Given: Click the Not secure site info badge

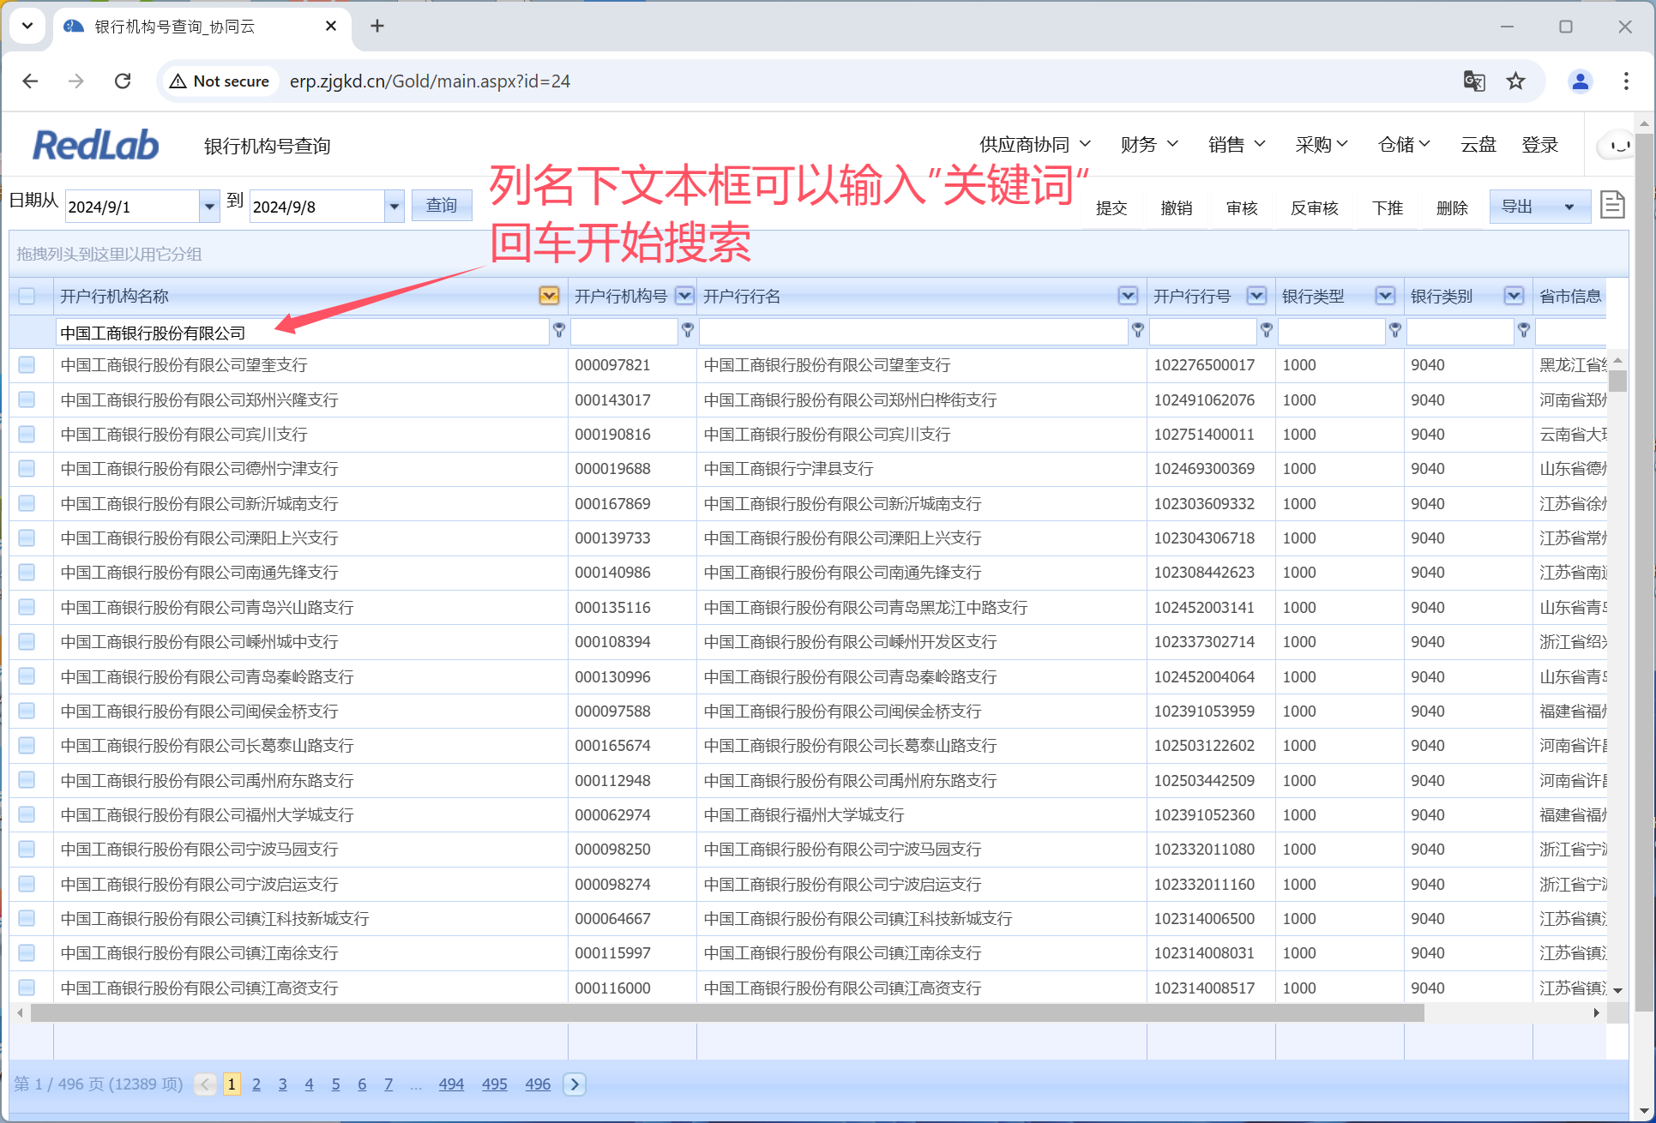Looking at the screenshot, I should (220, 81).
